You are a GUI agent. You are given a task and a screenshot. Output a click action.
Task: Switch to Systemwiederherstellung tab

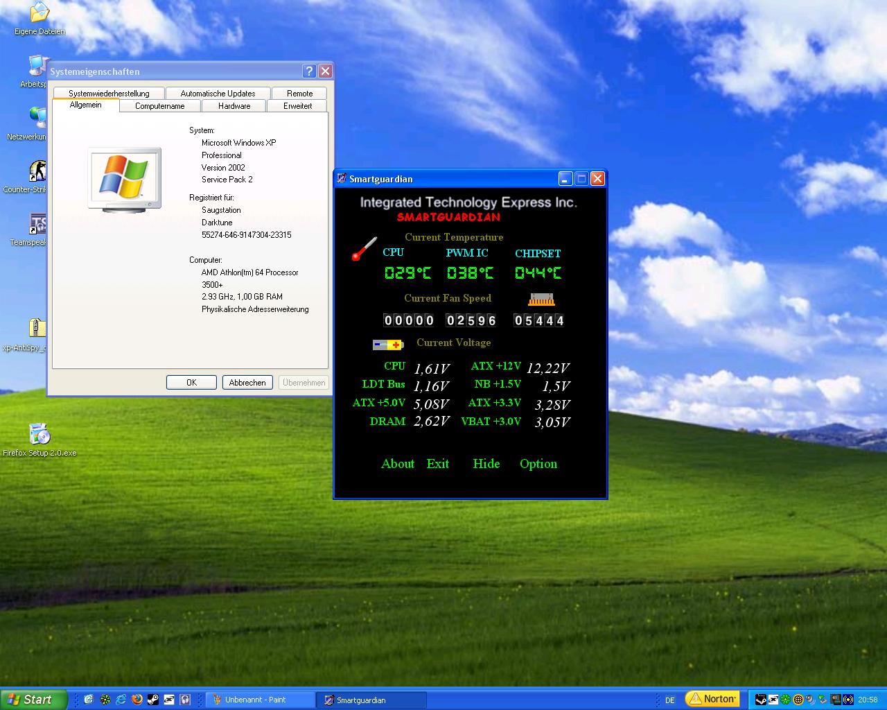109,93
